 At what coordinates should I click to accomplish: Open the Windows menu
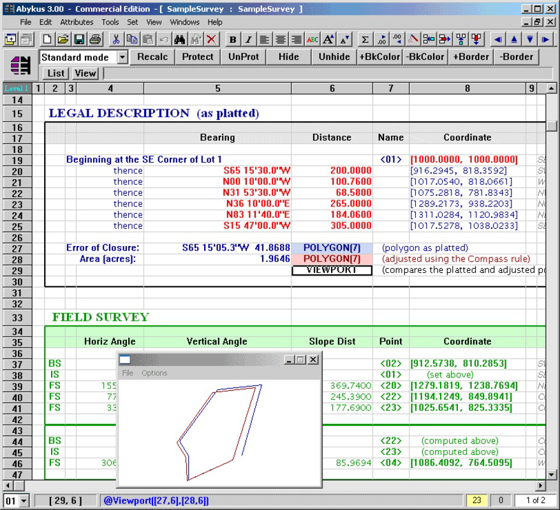(x=184, y=22)
